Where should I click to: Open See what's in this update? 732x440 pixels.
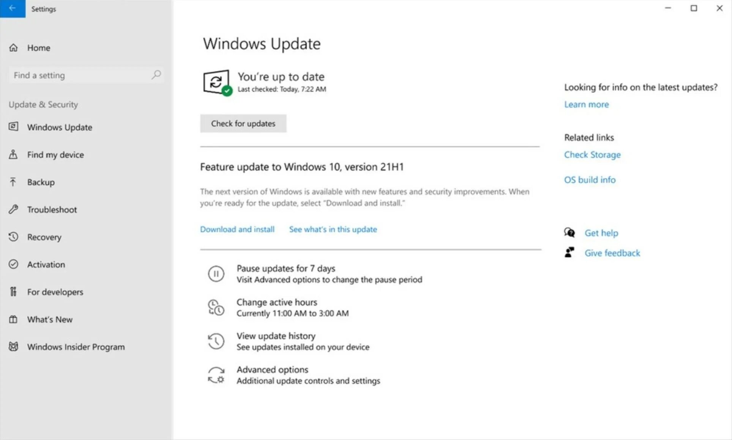click(x=333, y=229)
